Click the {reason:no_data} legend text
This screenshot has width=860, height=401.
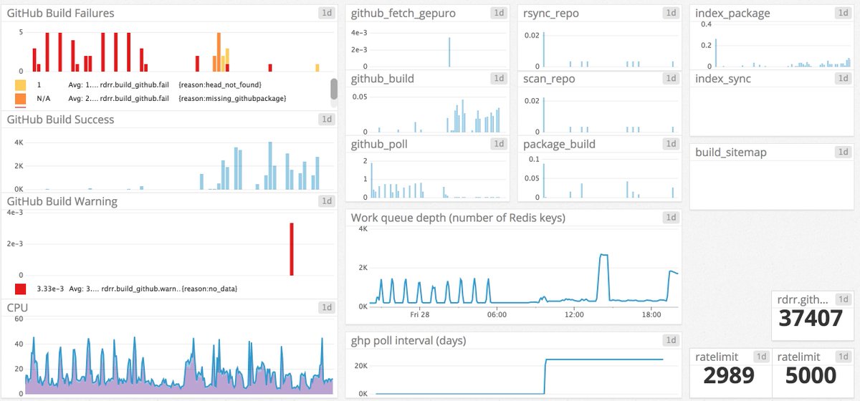coord(209,289)
